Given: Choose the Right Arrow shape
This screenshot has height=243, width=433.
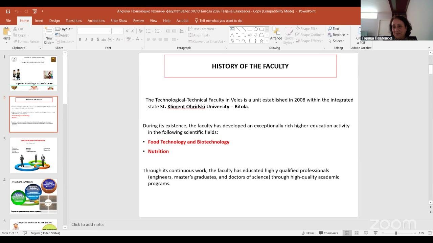Looking at the screenshot, I should pyautogui.click(x=250, y=35).
